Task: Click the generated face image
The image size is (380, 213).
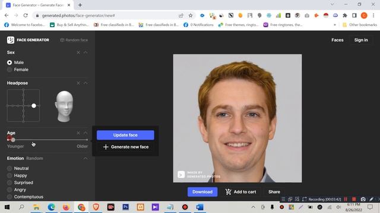Action: [x=237, y=118]
